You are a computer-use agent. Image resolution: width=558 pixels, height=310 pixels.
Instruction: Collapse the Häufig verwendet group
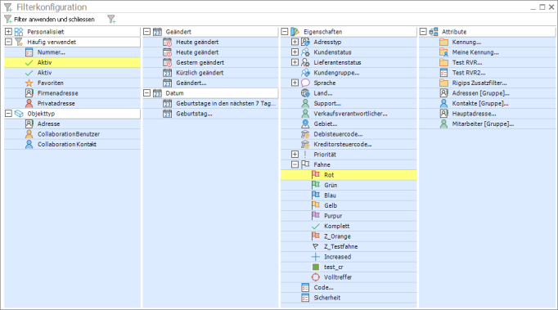click(x=8, y=42)
